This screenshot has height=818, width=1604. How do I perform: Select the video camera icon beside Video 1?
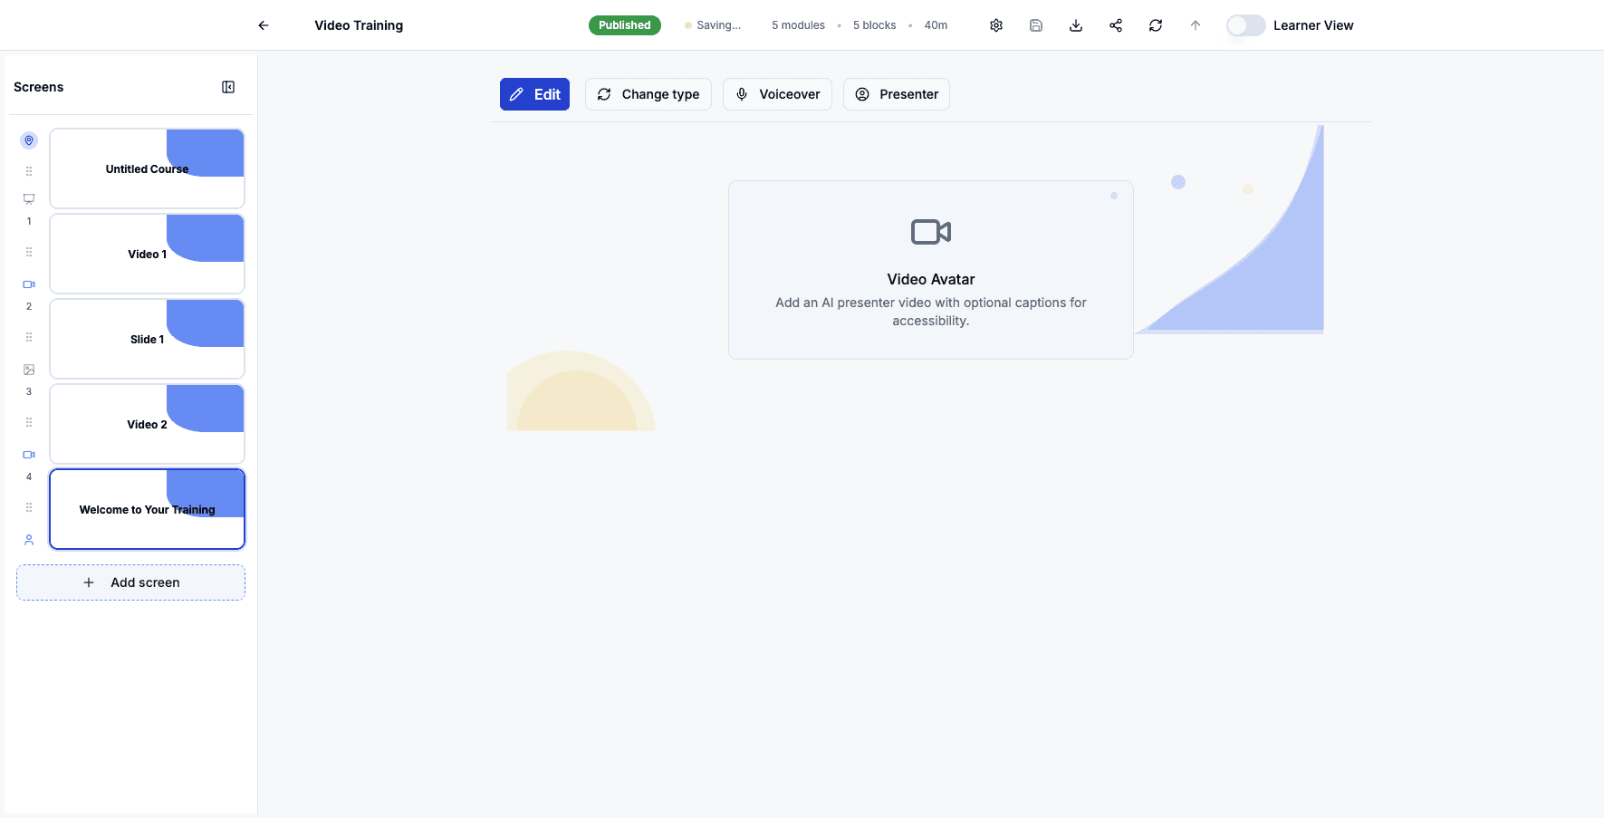[28, 284]
